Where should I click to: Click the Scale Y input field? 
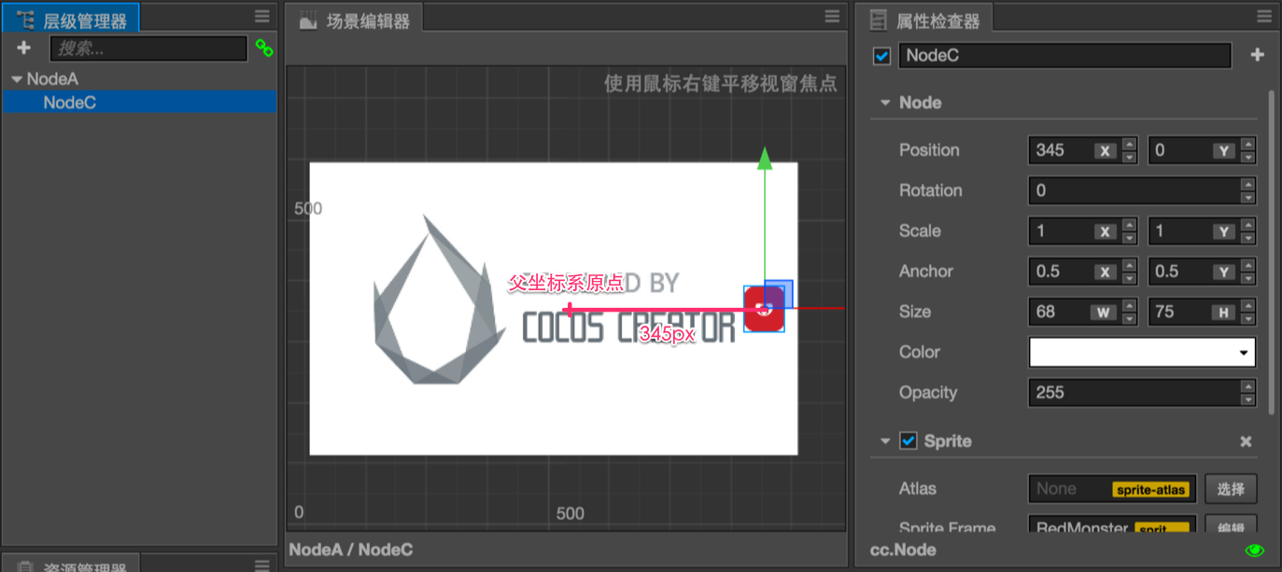(x=1194, y=230)
